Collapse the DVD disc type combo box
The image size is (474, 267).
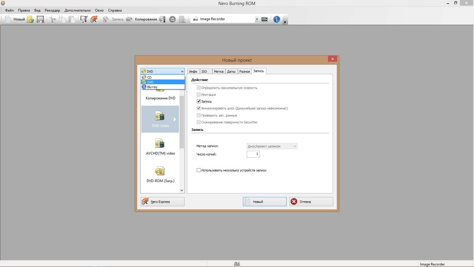point(163,71)
